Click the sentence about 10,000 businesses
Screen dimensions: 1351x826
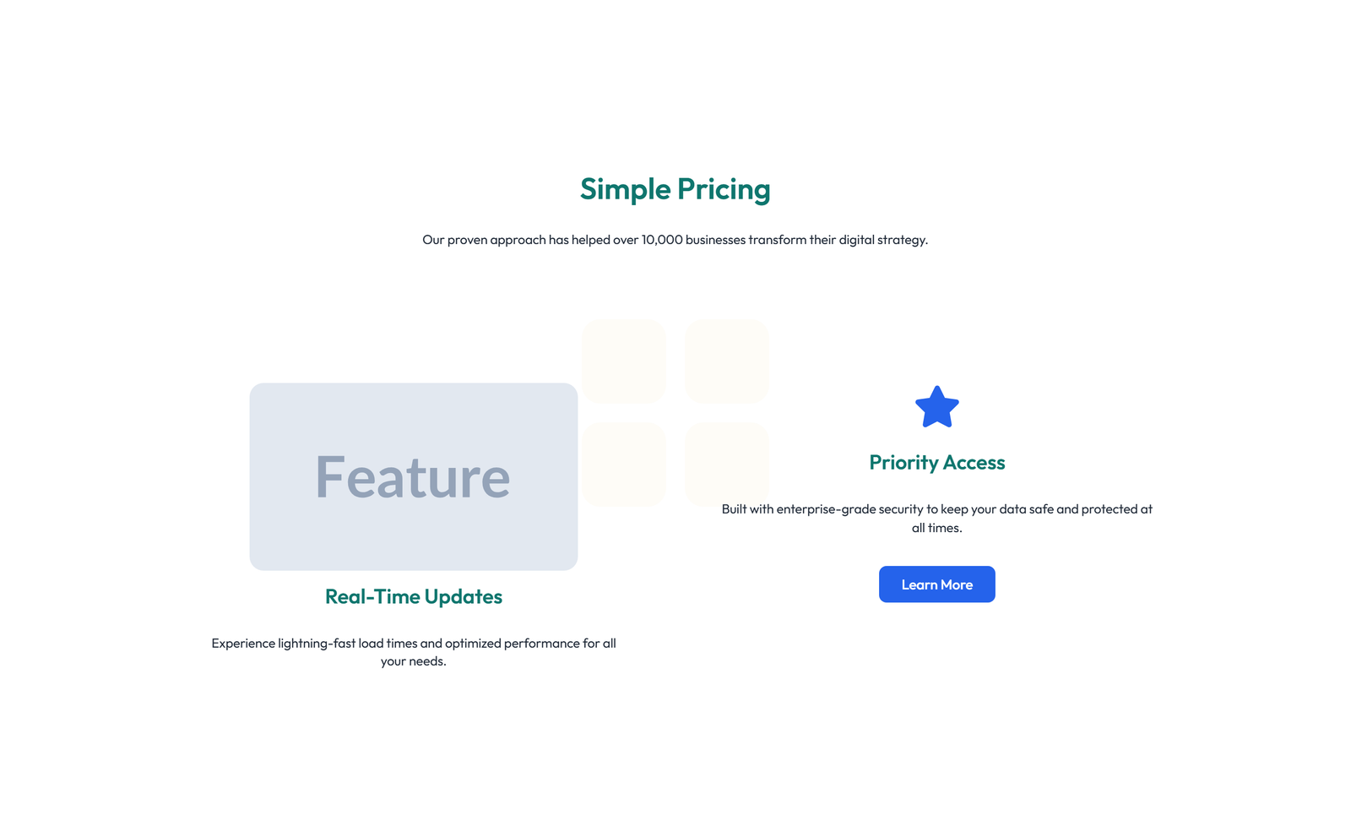(x=675, y=239)
